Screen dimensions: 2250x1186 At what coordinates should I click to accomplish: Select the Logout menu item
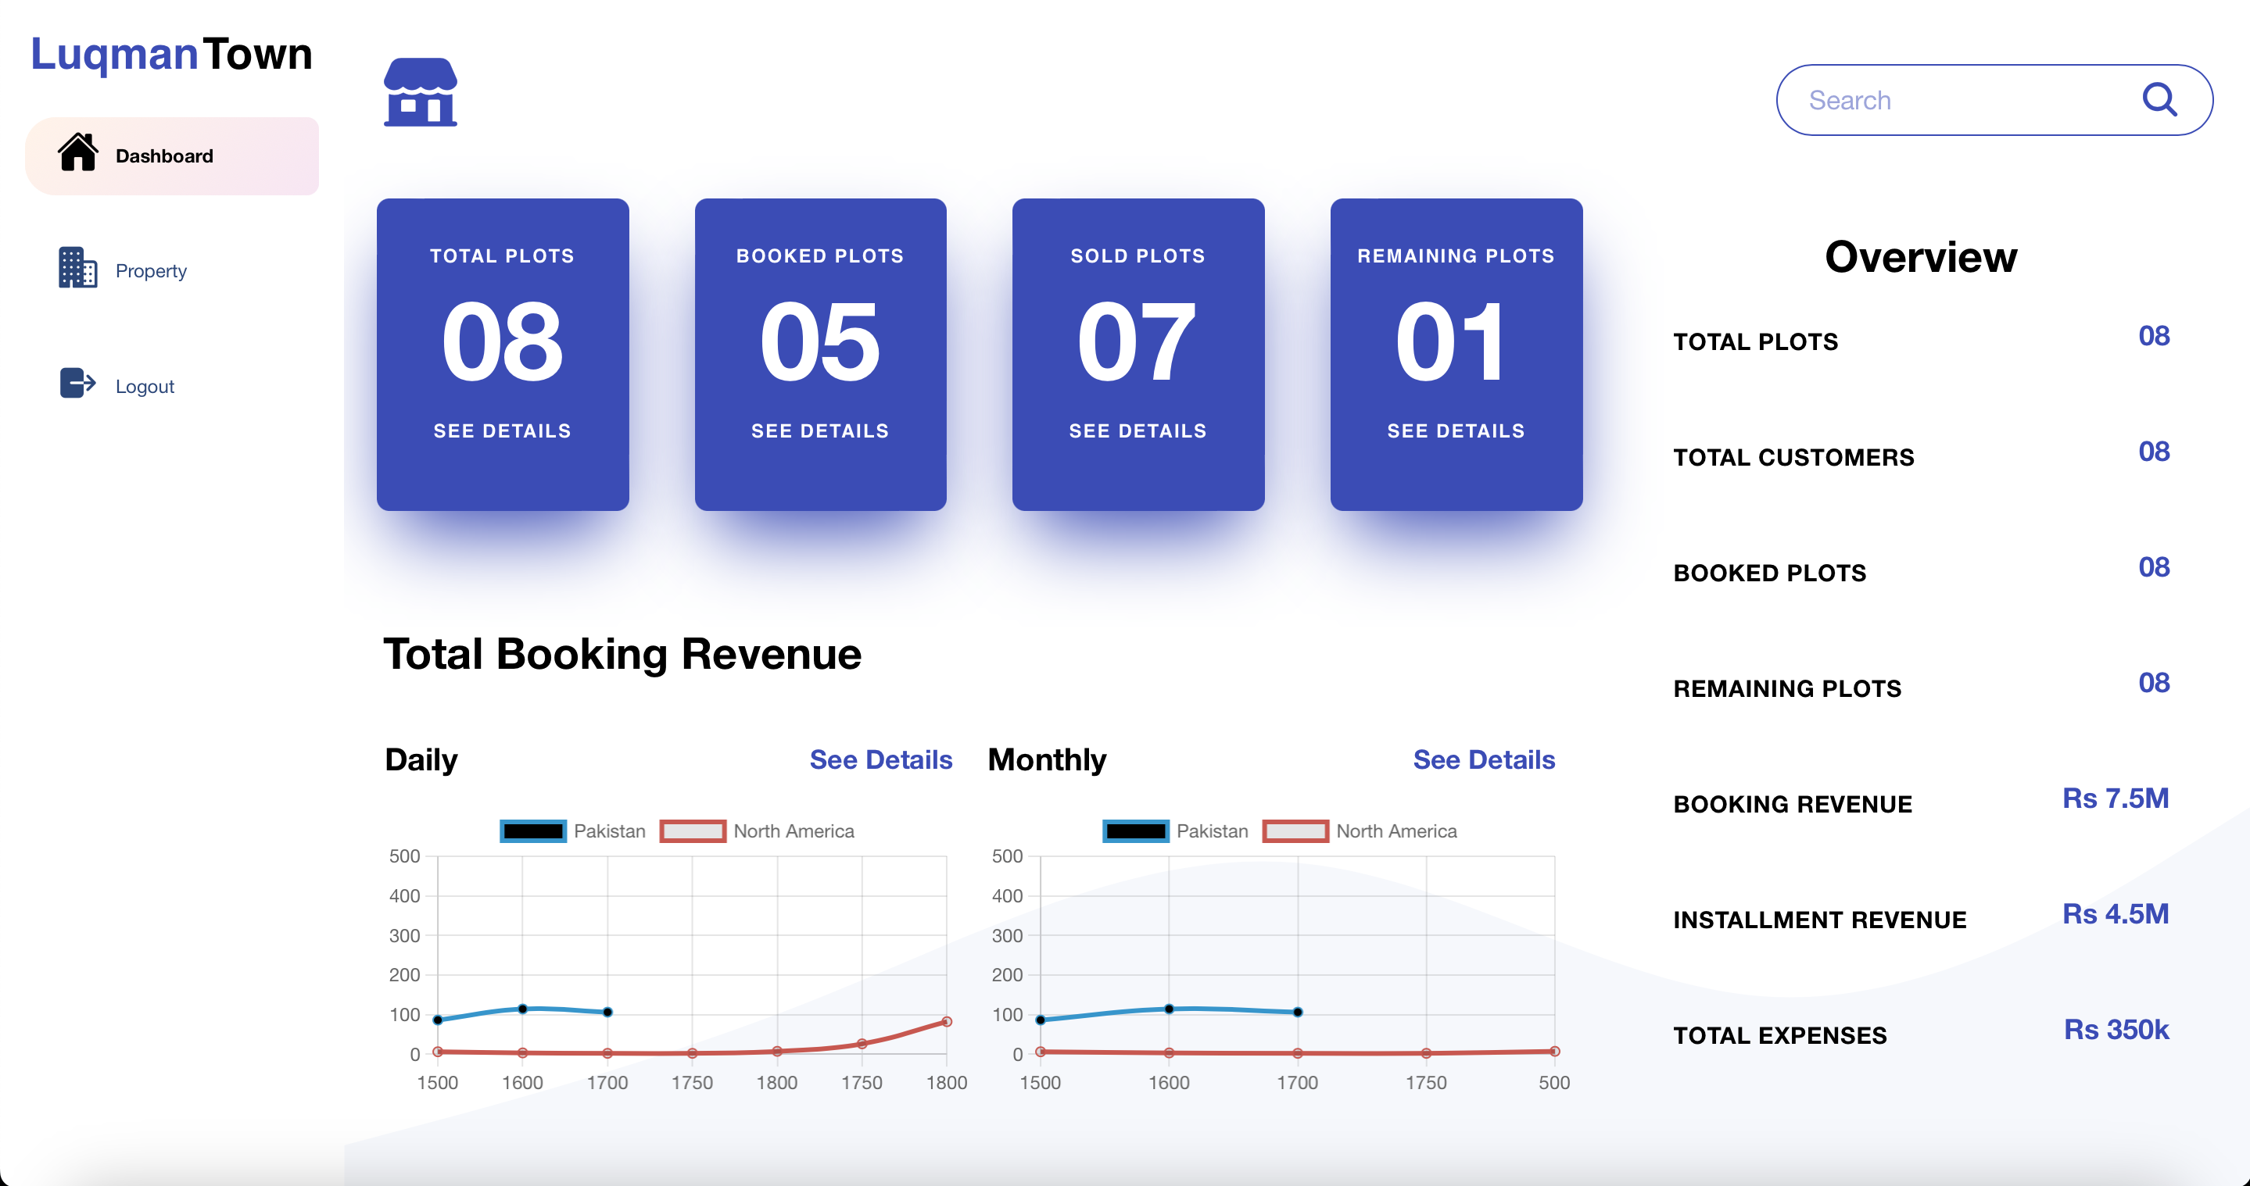[x=144, y=387]
